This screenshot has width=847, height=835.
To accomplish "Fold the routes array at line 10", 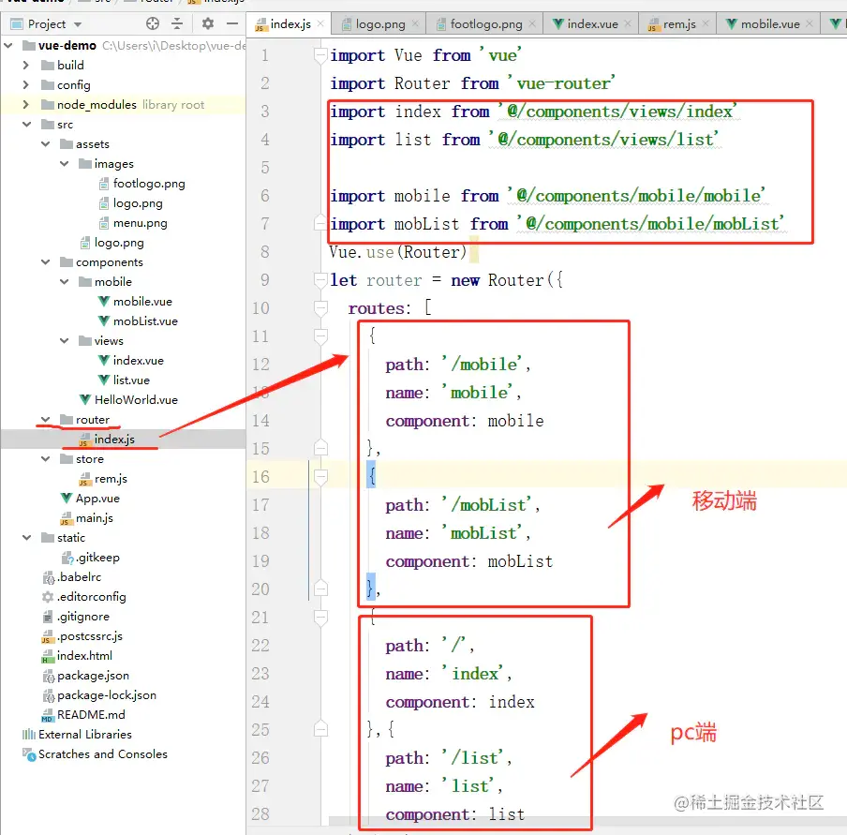I will pos(320,308).
